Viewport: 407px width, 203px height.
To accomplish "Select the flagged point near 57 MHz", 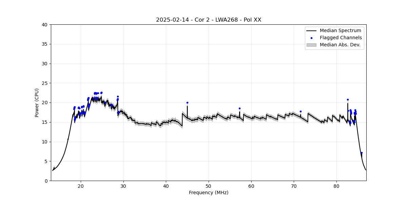I will pyautogui.click(x=239, y=109).
